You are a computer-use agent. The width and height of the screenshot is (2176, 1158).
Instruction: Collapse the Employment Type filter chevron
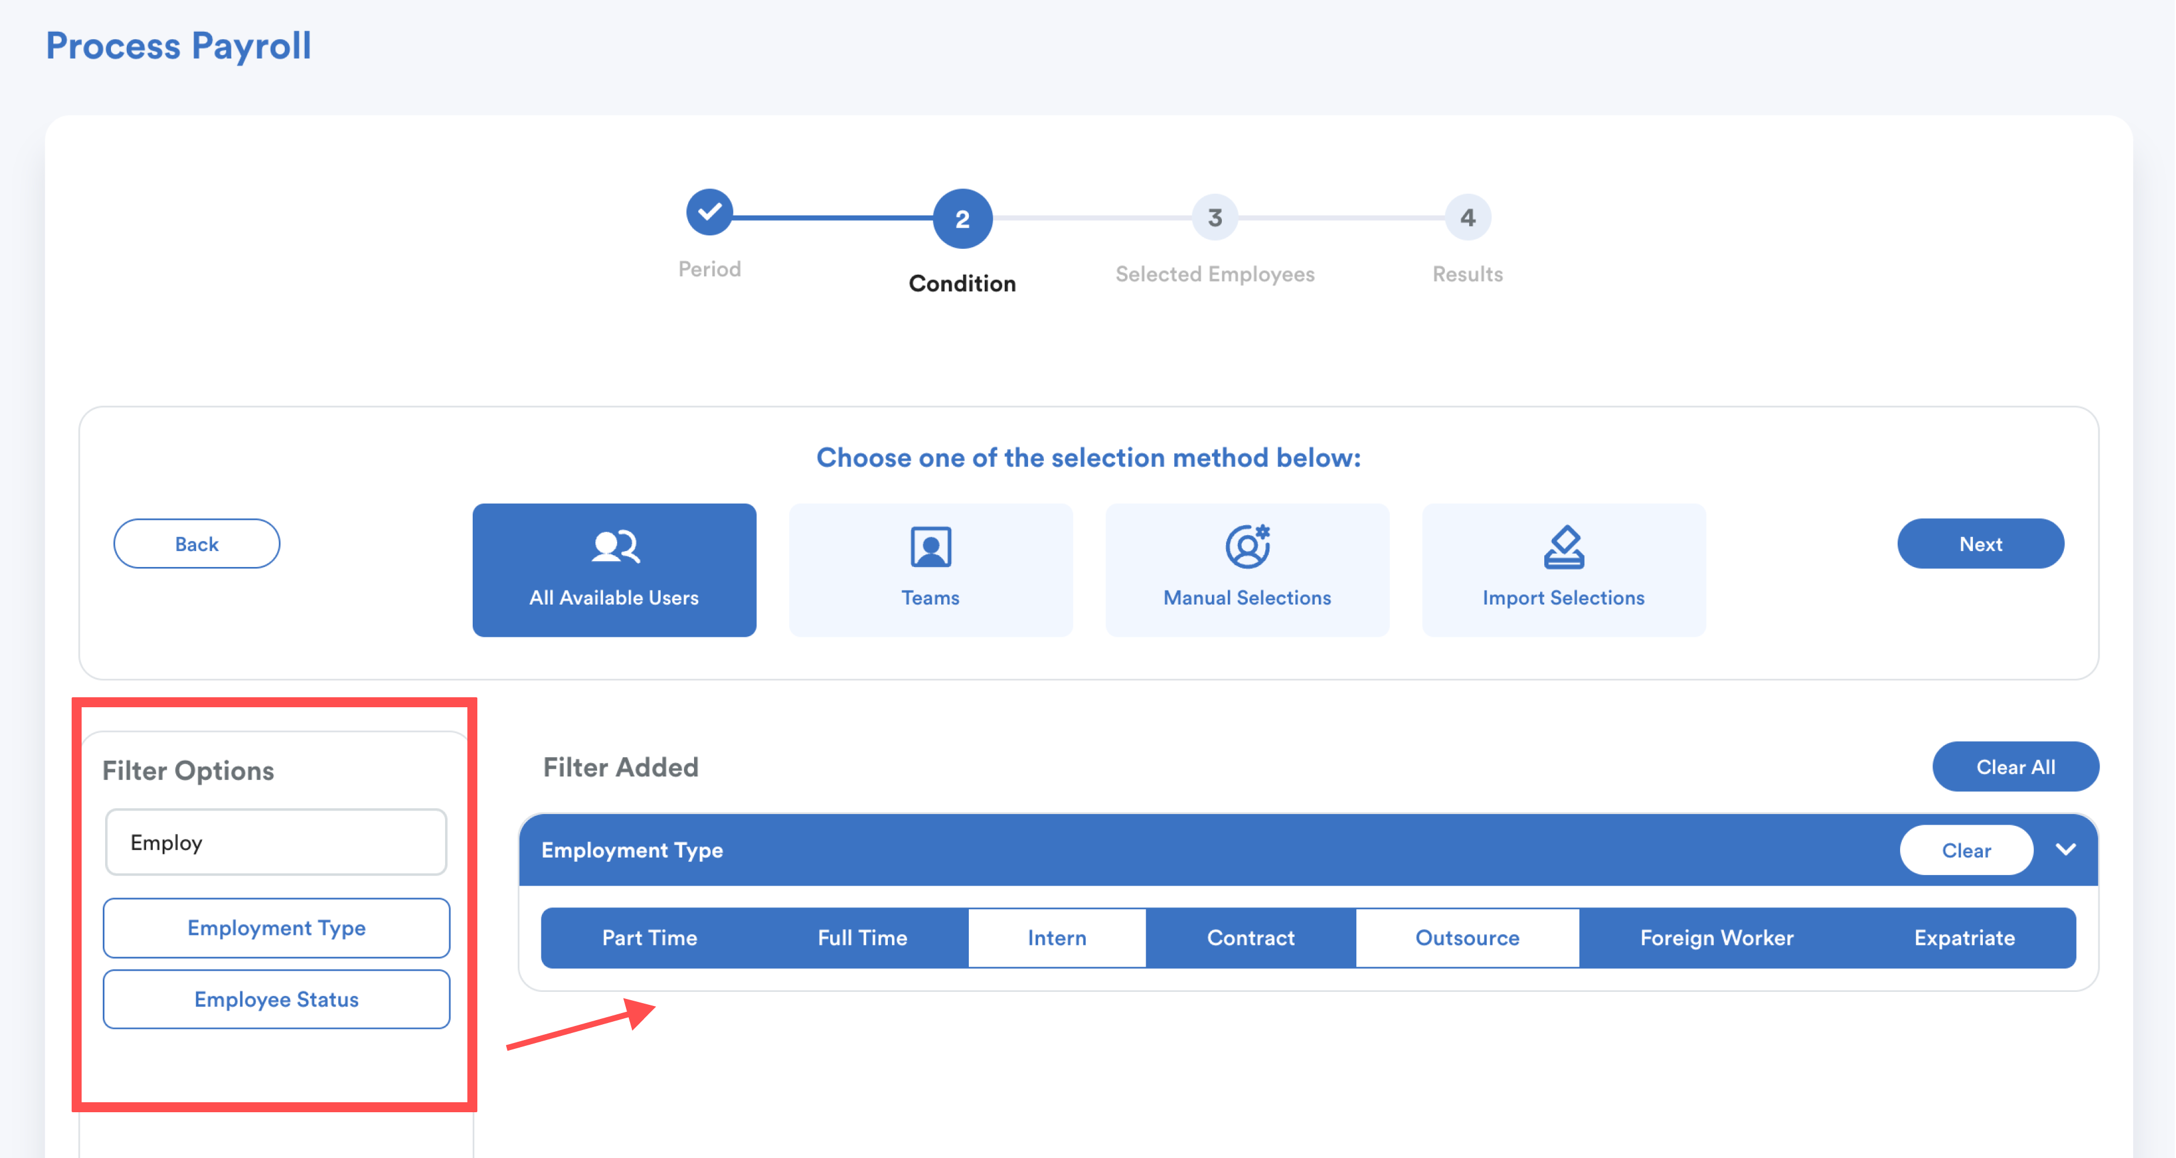tap(2066, 850)
